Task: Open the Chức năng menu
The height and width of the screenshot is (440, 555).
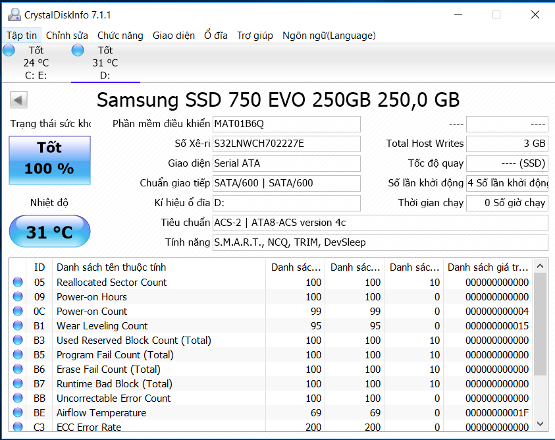Action: [x=120, y=36]
